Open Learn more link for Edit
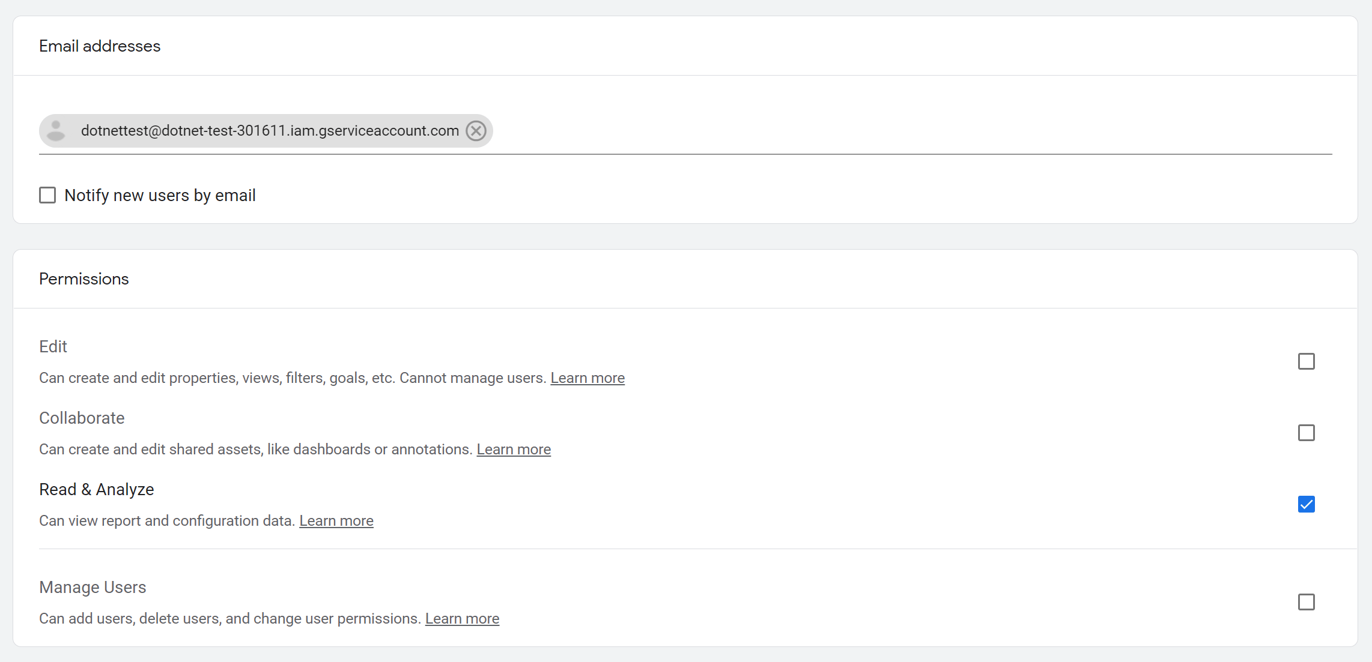The width and height of the screenshot is (1372, 662). point(587,378)
